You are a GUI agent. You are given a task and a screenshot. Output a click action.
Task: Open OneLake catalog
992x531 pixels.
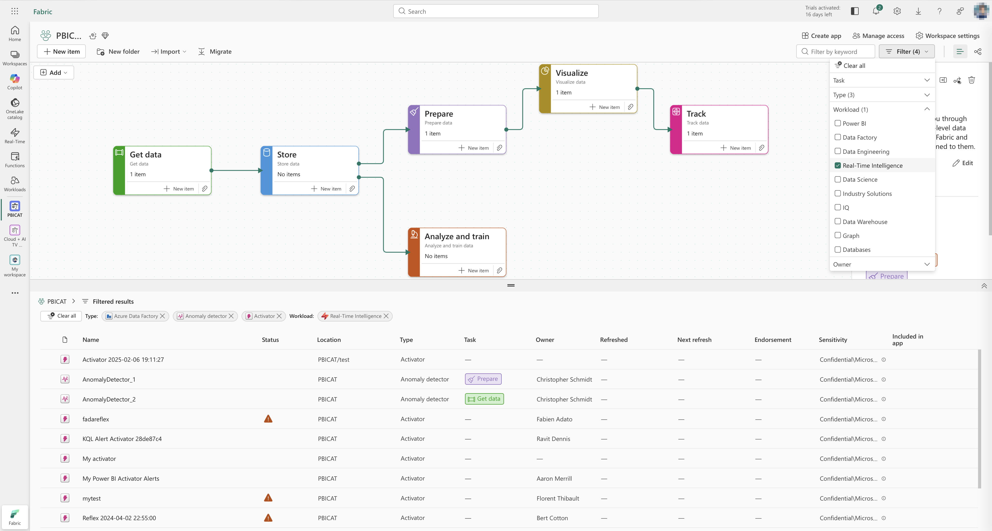click(15, 109)
